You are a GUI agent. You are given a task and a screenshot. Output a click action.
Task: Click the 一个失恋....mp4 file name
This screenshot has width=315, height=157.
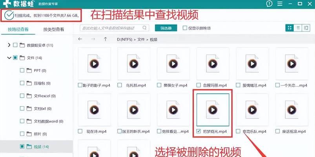[293, 86]
